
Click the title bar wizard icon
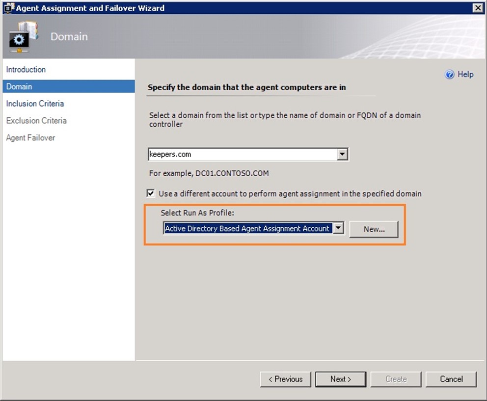pos(9,8)
